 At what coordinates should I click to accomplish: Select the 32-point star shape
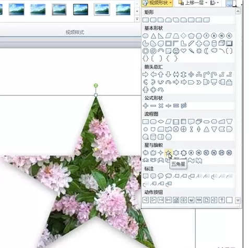(229, 153)
